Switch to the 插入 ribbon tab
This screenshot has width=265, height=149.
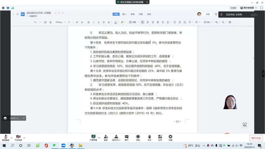124,14
